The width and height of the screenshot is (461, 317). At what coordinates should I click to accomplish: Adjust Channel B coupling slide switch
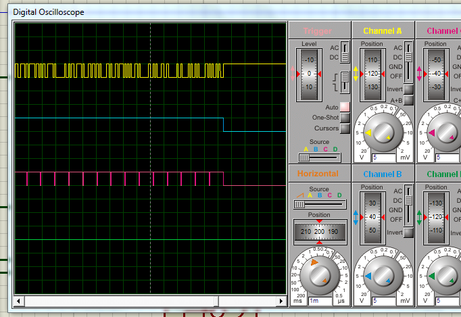click(408, 205)
